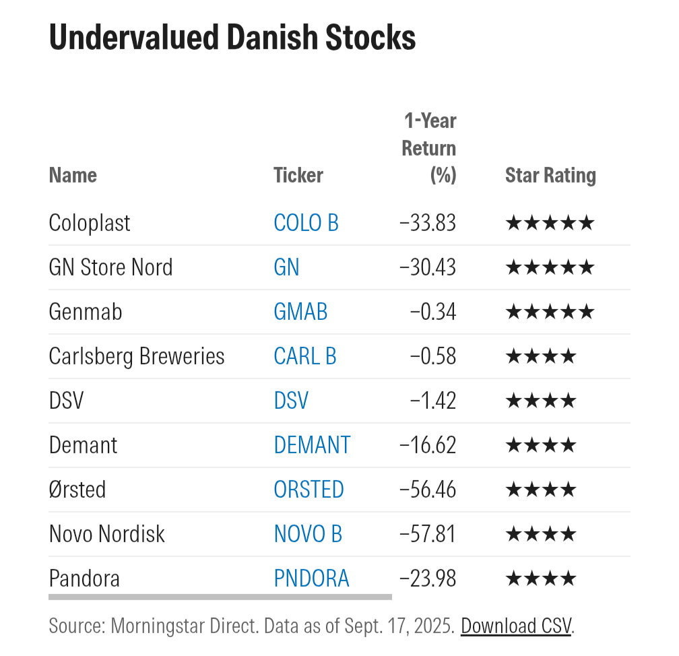Open the NOVO B ticker link
679x656 pixels.
point(308,534)
